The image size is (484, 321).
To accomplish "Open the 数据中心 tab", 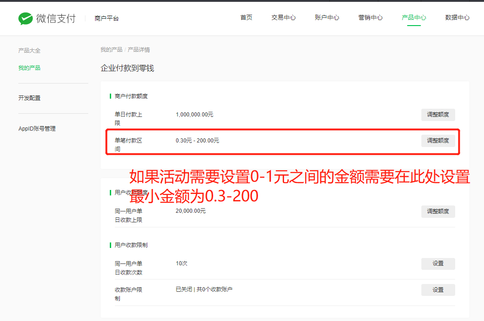I will click(x=457, y=17).
